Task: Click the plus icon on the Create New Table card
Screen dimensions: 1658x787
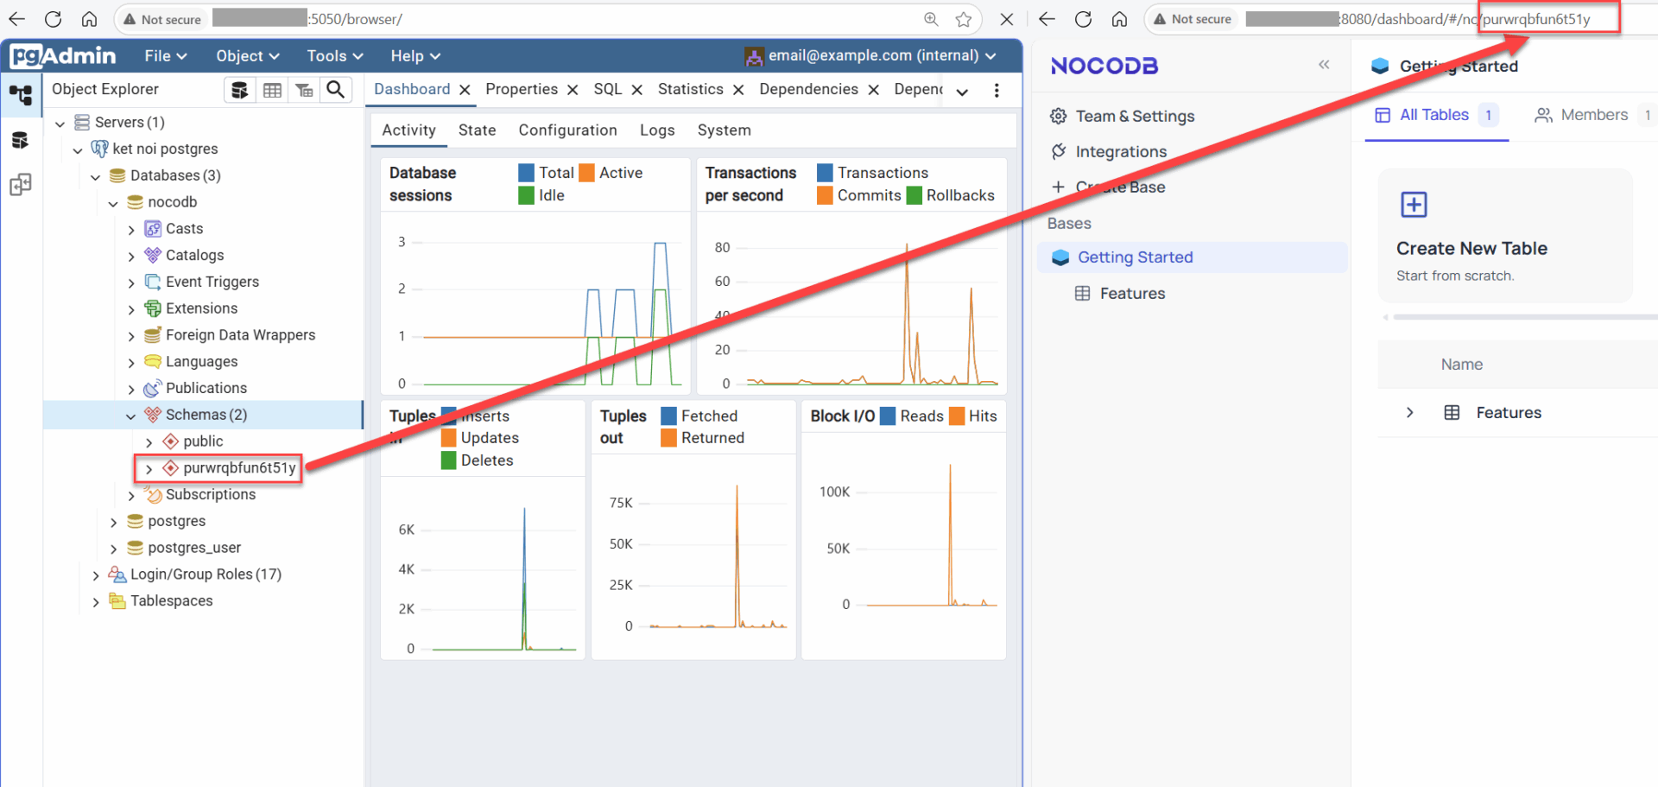Action: click(1414, 205)
